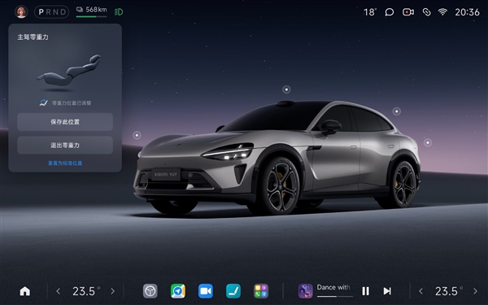Open the home screen icon

pos(25,291)
